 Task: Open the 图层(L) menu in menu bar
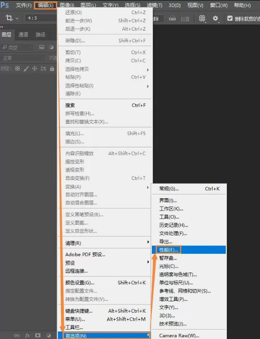(88, 5)
